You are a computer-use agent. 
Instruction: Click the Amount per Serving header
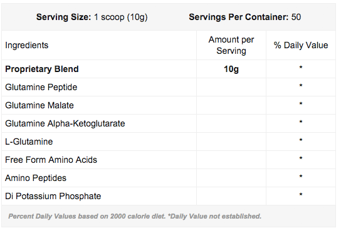231,45
